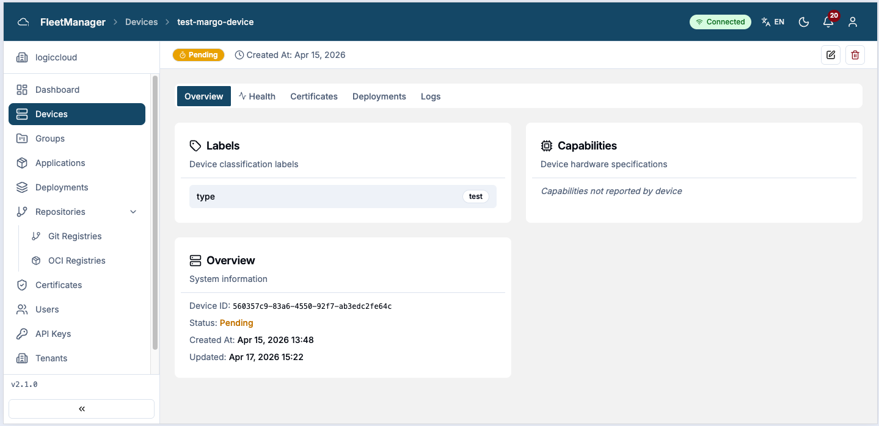Image resolution: width=879 pixels, height=426 pixels.
Task: Click Capabilities not reported by device text
Action: 611,191
